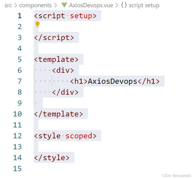Click the chevron after src in breadcrumb

pos(15,5)
